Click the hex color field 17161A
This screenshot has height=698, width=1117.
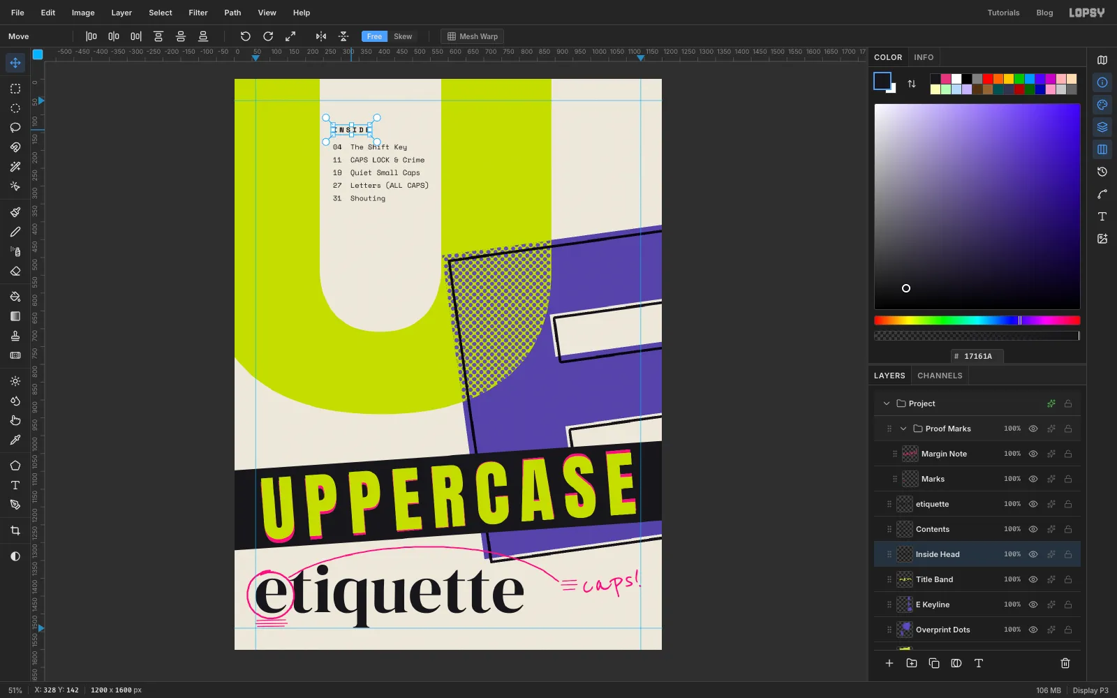pos(977,356)
